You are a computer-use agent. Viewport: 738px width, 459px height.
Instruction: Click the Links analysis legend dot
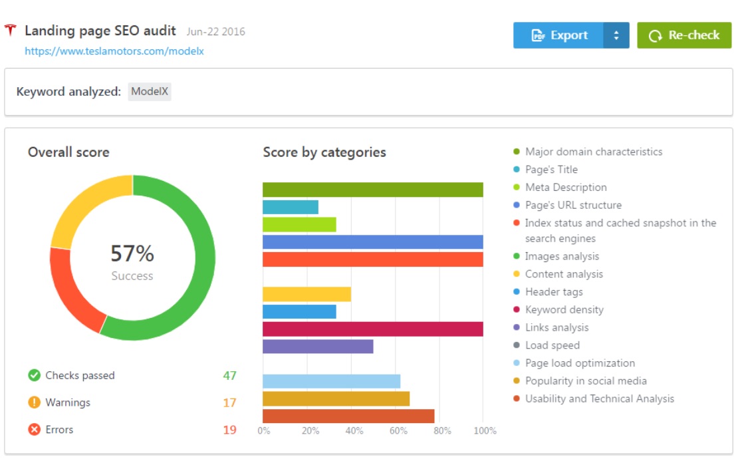pos(516,327)
